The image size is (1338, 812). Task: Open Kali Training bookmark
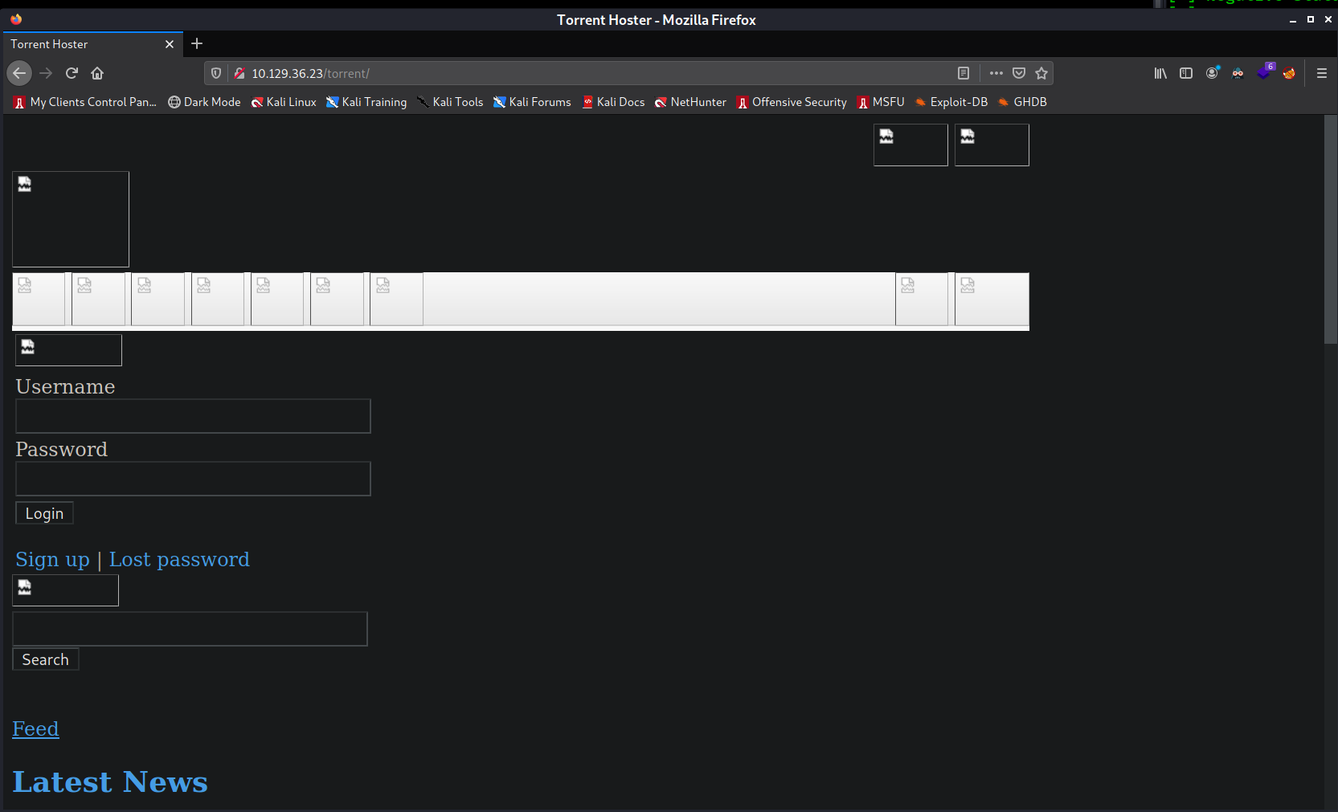coord(366,102)
